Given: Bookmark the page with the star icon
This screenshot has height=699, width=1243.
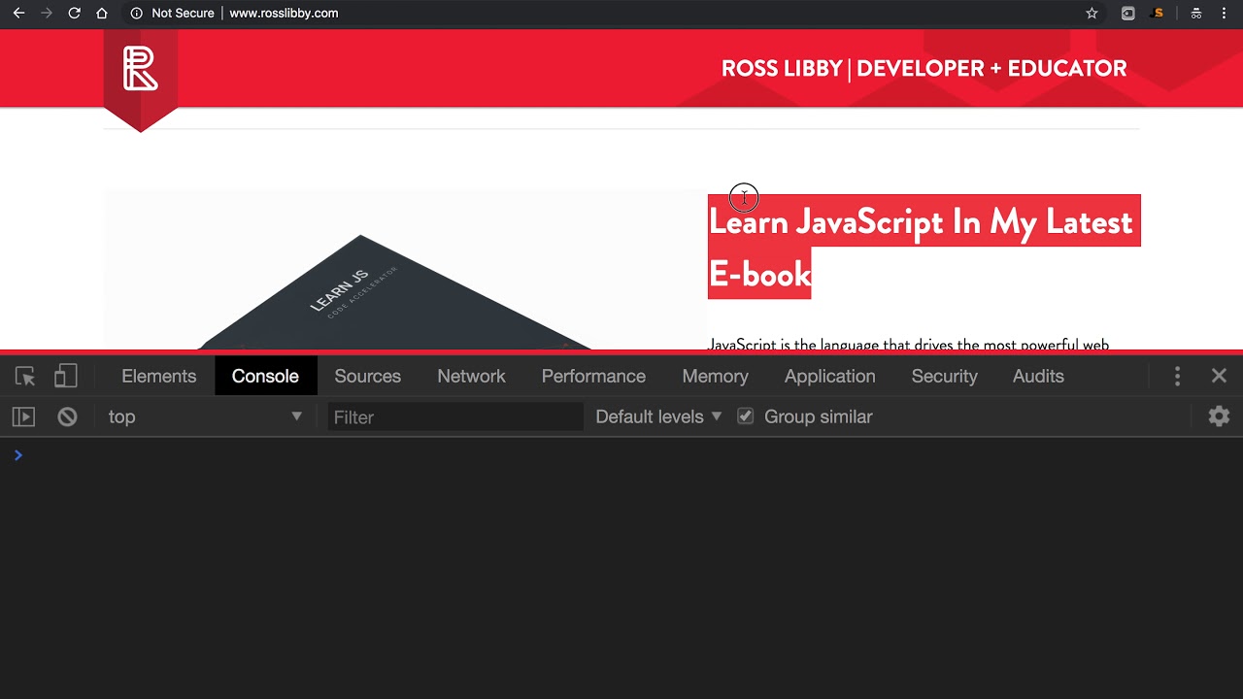Looking at the screenshot, I should [1092, 14].
